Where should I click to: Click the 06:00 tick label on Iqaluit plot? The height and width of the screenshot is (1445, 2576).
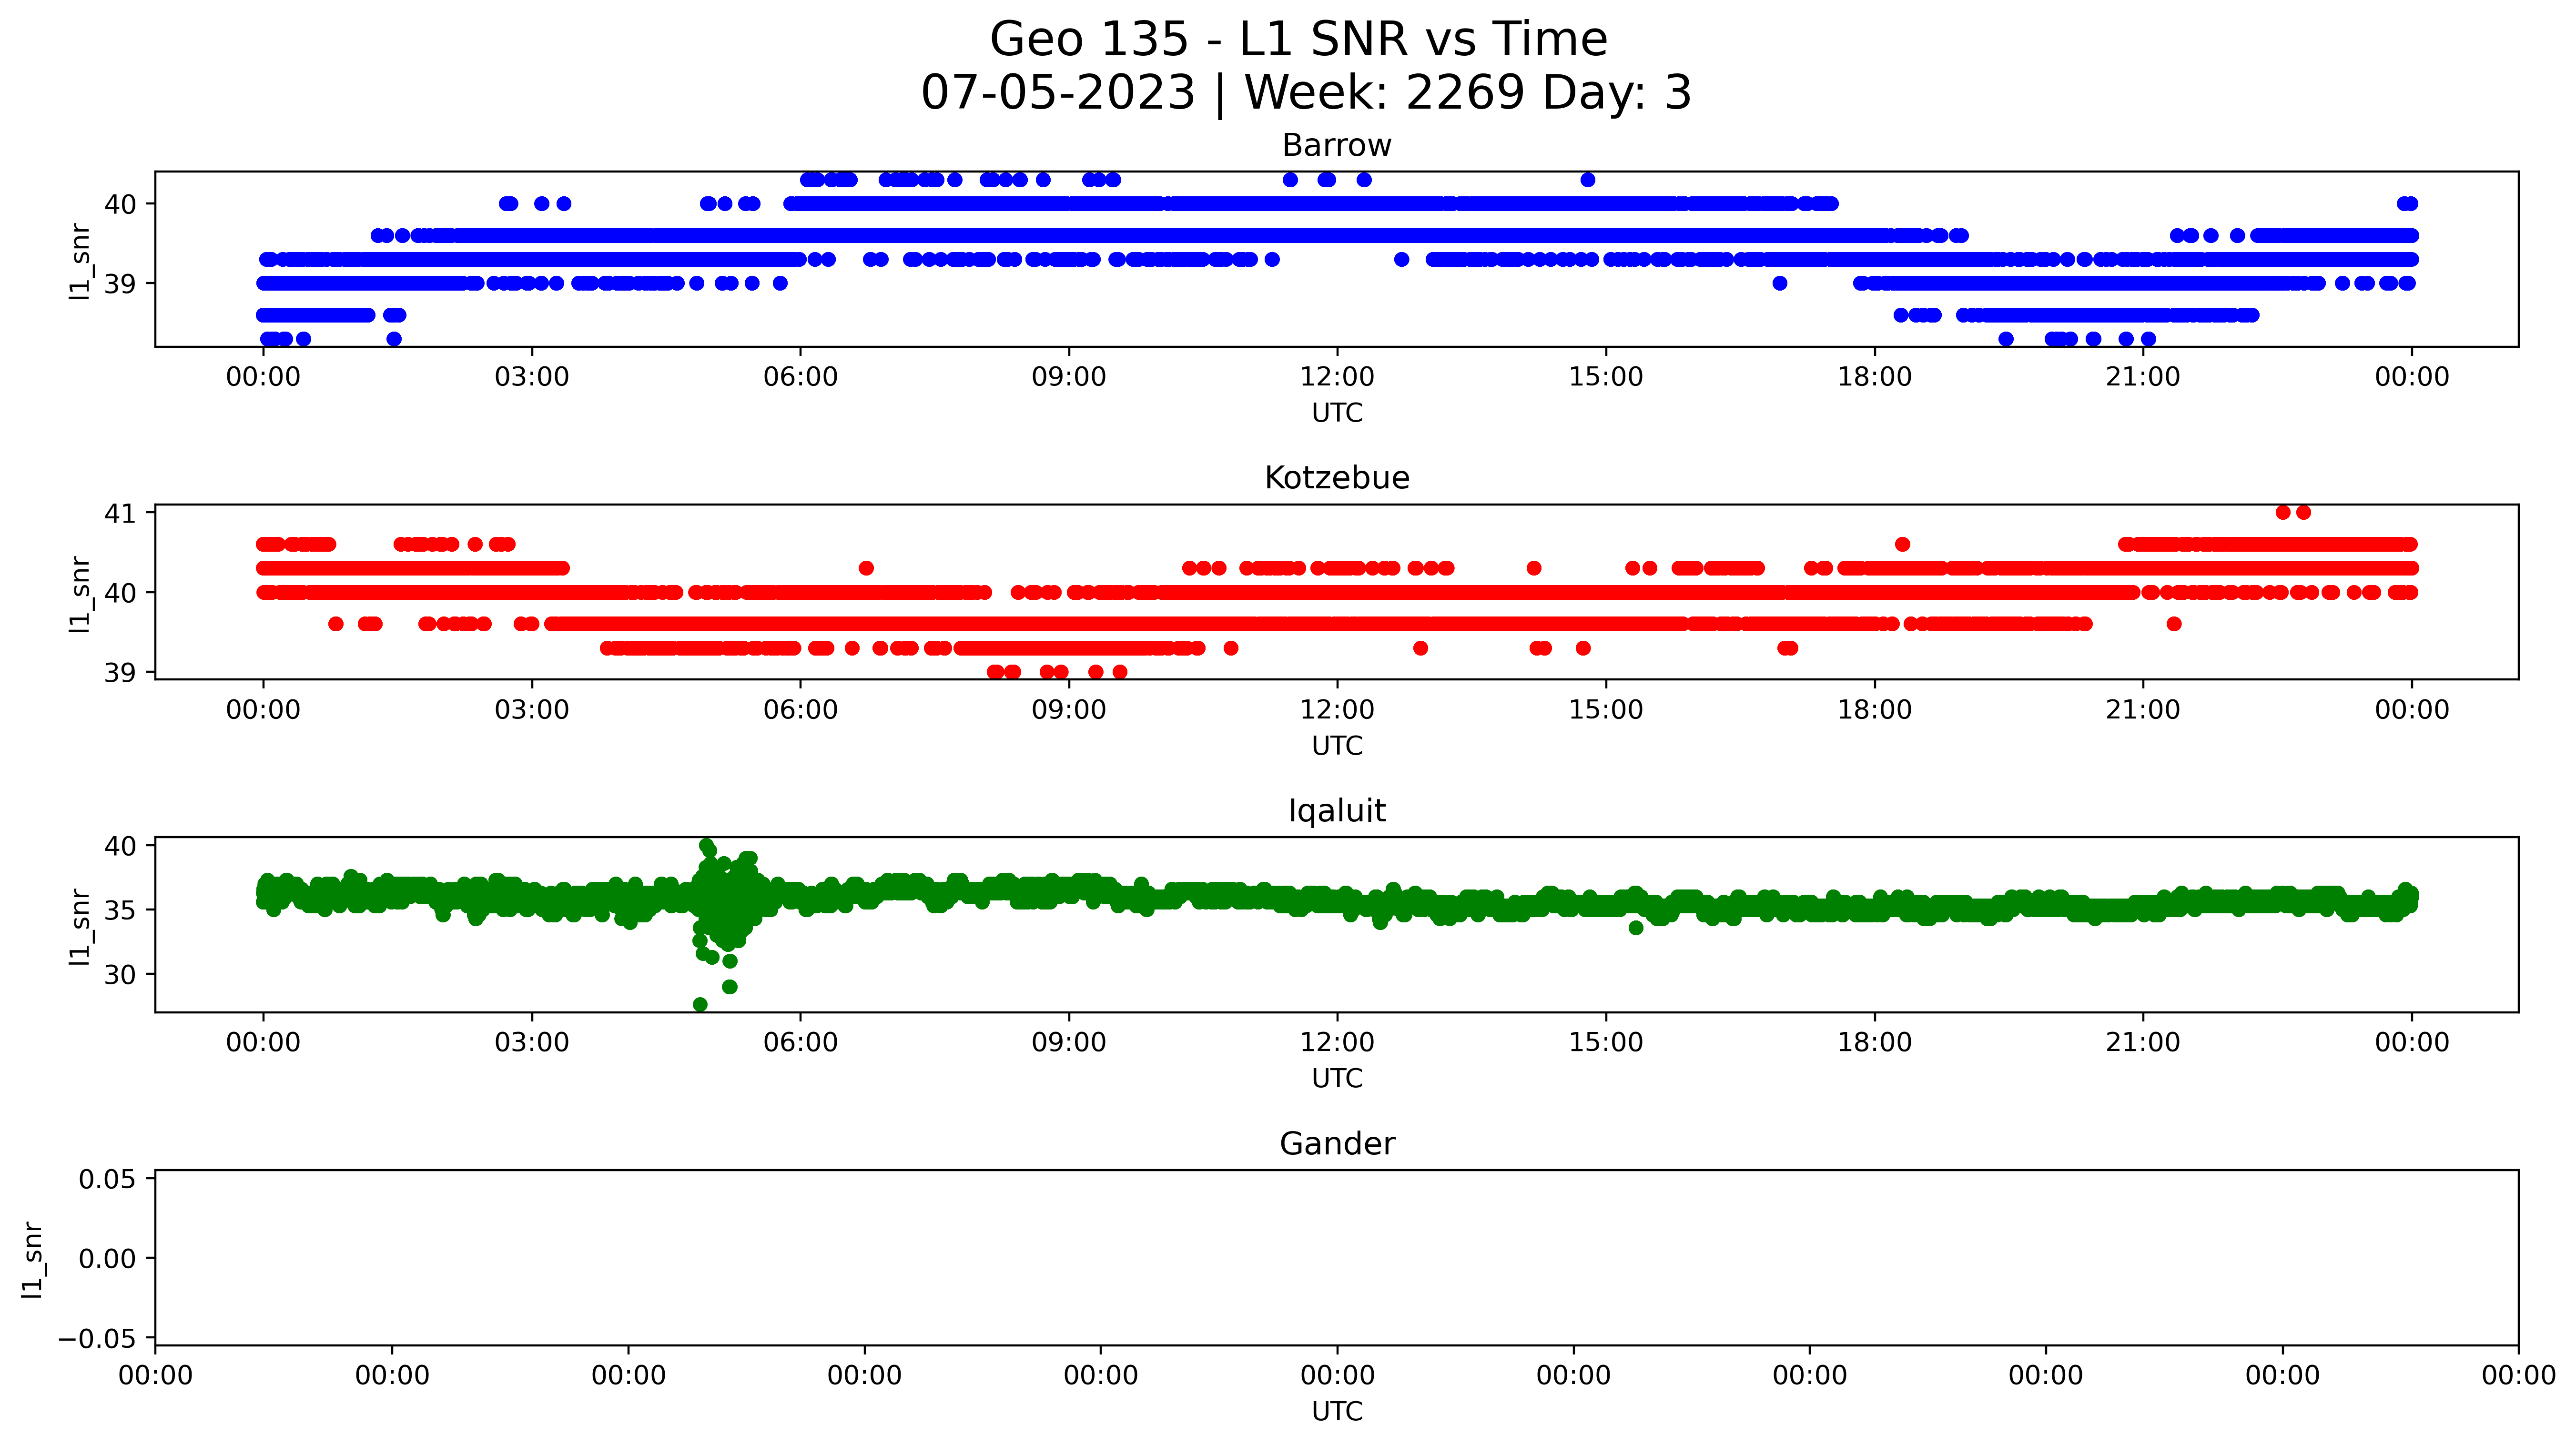pyautogui.click(x=800, y=1043)
